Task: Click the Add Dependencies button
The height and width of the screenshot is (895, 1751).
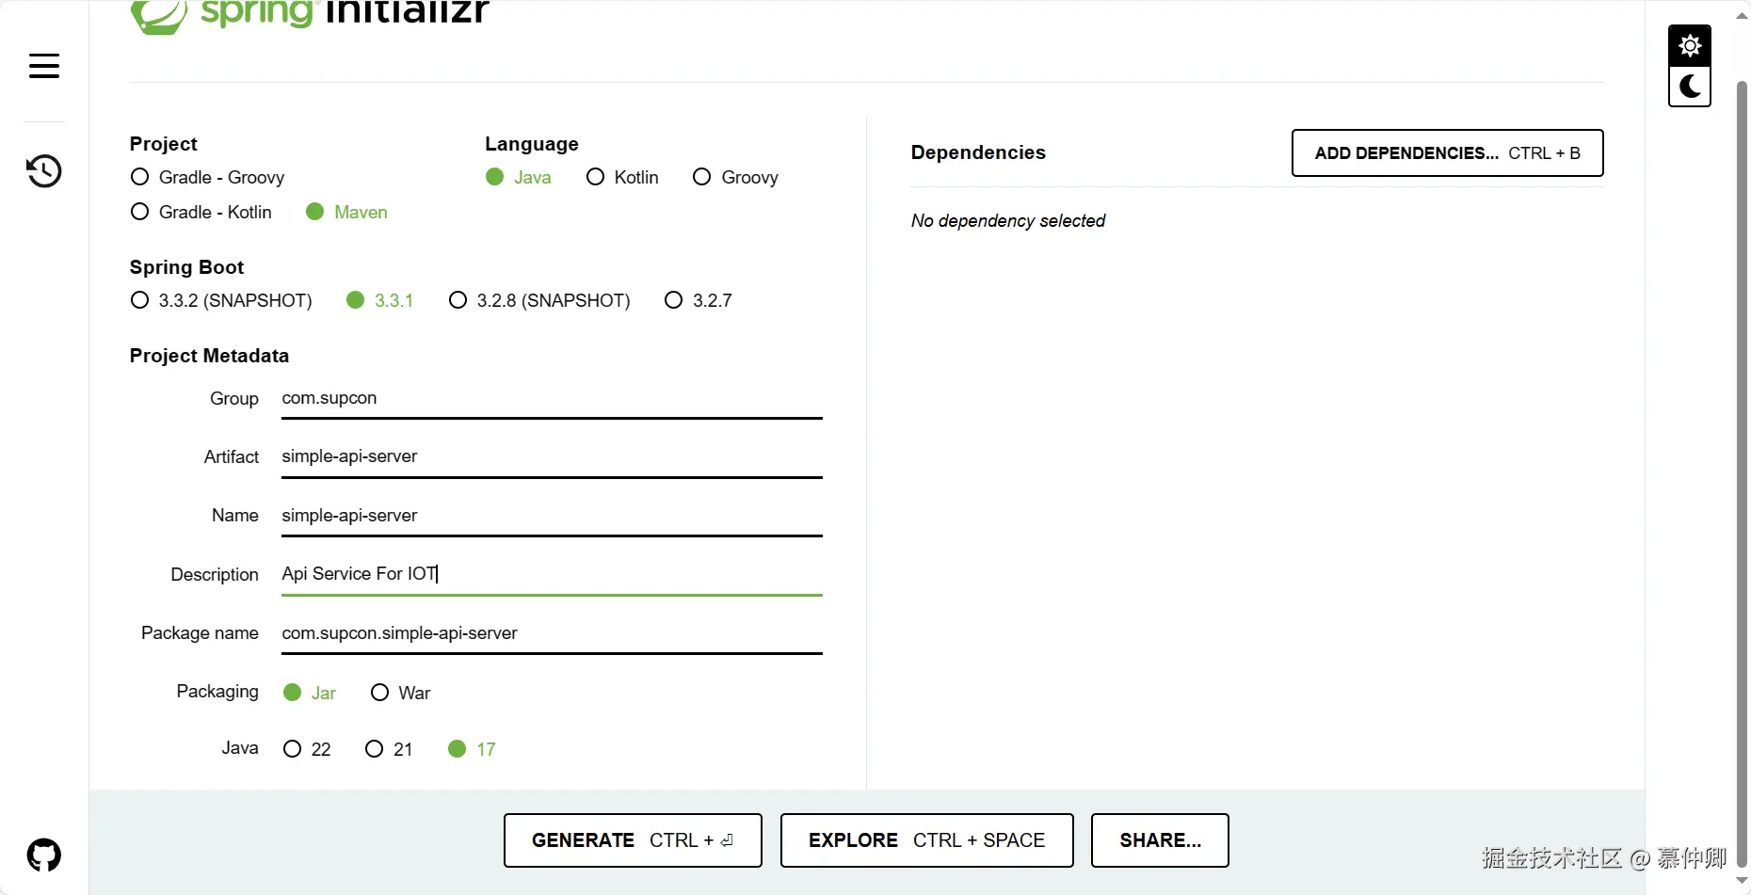Action: pos(1447,153)
